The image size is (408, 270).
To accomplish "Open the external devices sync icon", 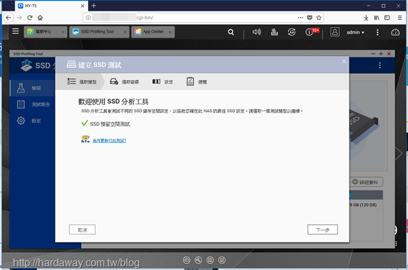I will 291,32.
